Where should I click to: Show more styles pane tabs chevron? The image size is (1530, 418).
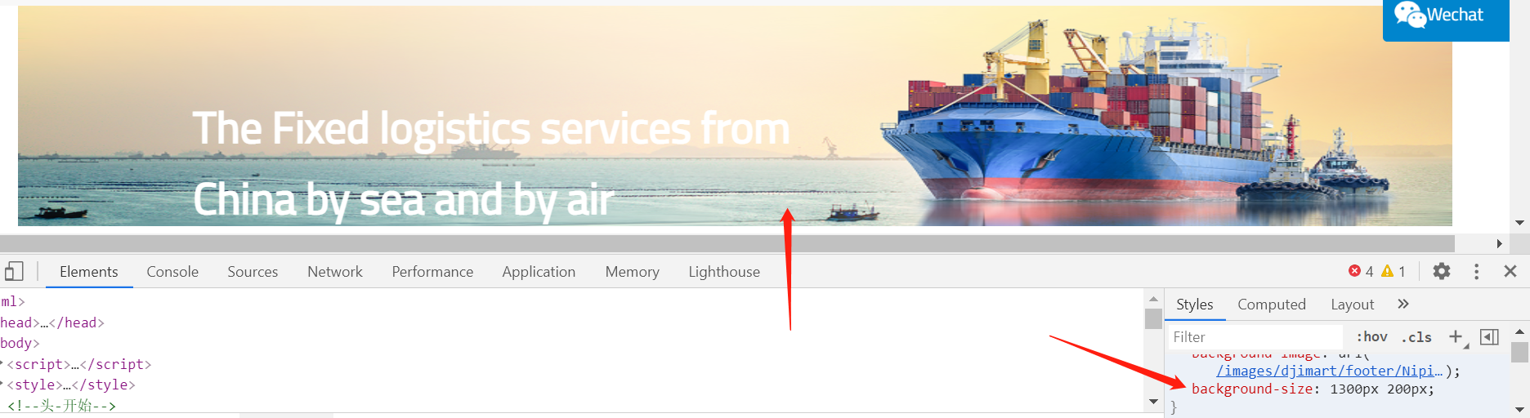click(x=1403, y=304)
